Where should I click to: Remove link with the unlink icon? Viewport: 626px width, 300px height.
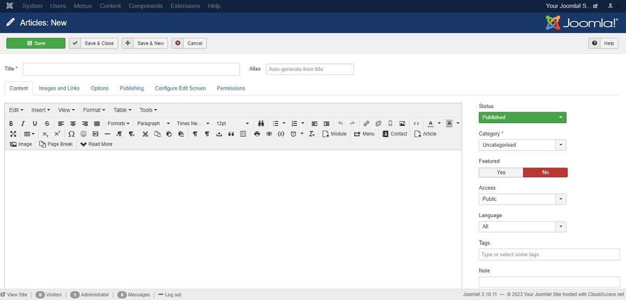[x=379, y=124]
